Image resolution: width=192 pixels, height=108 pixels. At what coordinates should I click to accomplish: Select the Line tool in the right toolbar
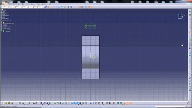pyautogui.click(x=190, y=67)
